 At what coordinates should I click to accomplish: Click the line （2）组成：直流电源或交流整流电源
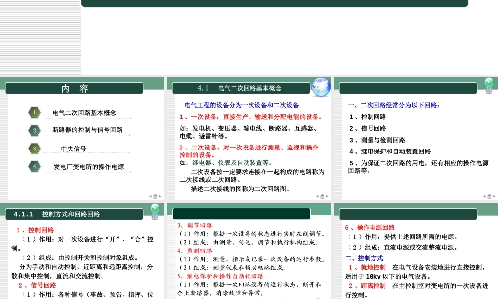[403, 247]
